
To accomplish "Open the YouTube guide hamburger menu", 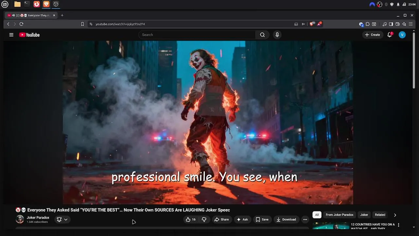I will point(11,35).
